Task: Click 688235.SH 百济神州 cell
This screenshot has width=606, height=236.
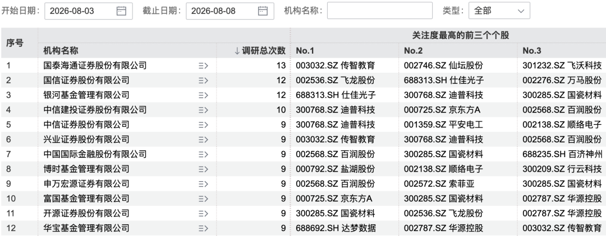Action: coord(562,154)
